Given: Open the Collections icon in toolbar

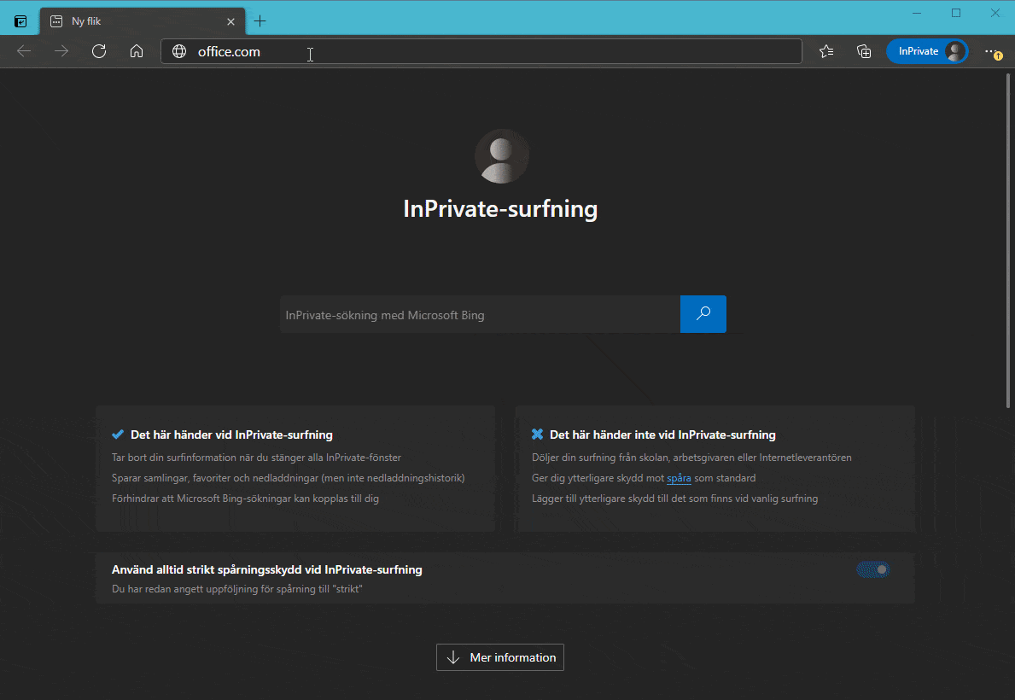Looking at the screenshot, I should coord(864,51).
